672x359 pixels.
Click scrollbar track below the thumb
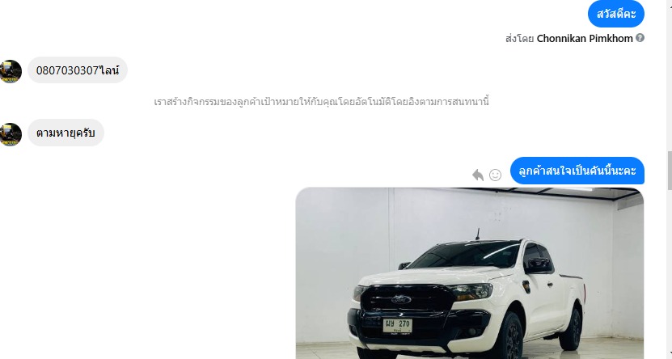tap(670, 274)
